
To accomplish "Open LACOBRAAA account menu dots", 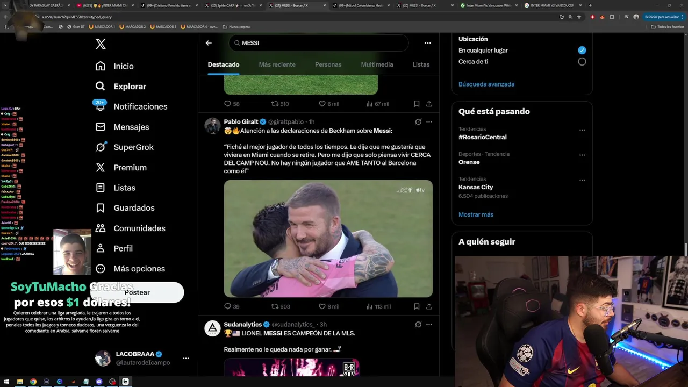I will (185, 358).
